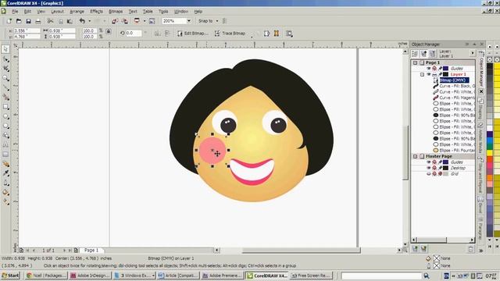Select the Ellipse tool in toolbox
This screenshot has width=500, height=281.
(5, 116)
